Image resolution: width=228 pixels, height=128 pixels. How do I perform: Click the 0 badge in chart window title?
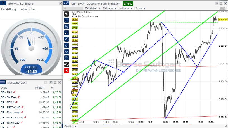coord(217,3)
